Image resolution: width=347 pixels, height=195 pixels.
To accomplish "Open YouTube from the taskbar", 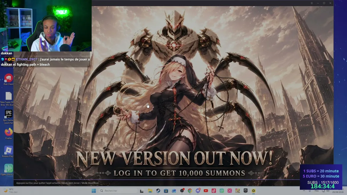I will point(206,191).
